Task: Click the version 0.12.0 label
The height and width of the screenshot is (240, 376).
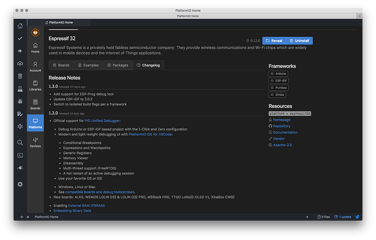Action: coord(253,41)
